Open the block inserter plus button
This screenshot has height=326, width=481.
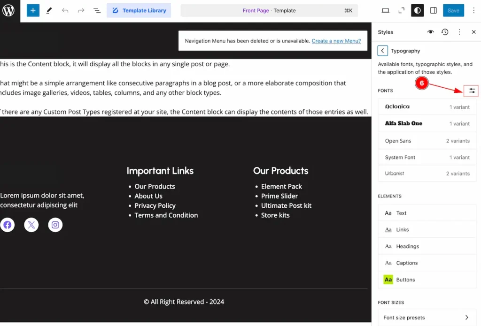pos(33,10)
